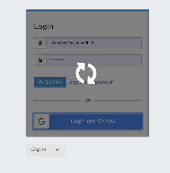Open the Forgot your password? link
This screenshot has width=170, height=173.
click(x=91, y=82)
